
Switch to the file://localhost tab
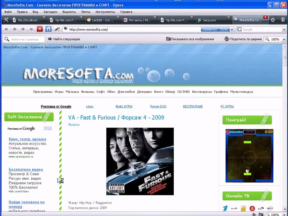click(x=29, y=20)
